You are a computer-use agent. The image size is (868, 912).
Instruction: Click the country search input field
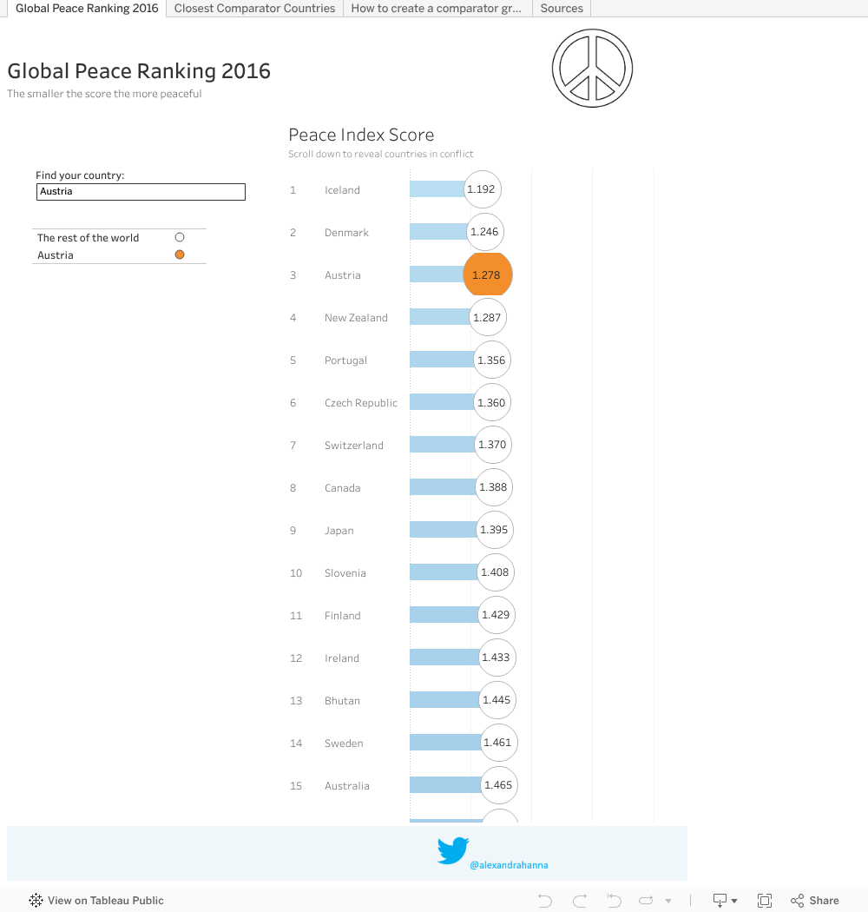[140, 191]
